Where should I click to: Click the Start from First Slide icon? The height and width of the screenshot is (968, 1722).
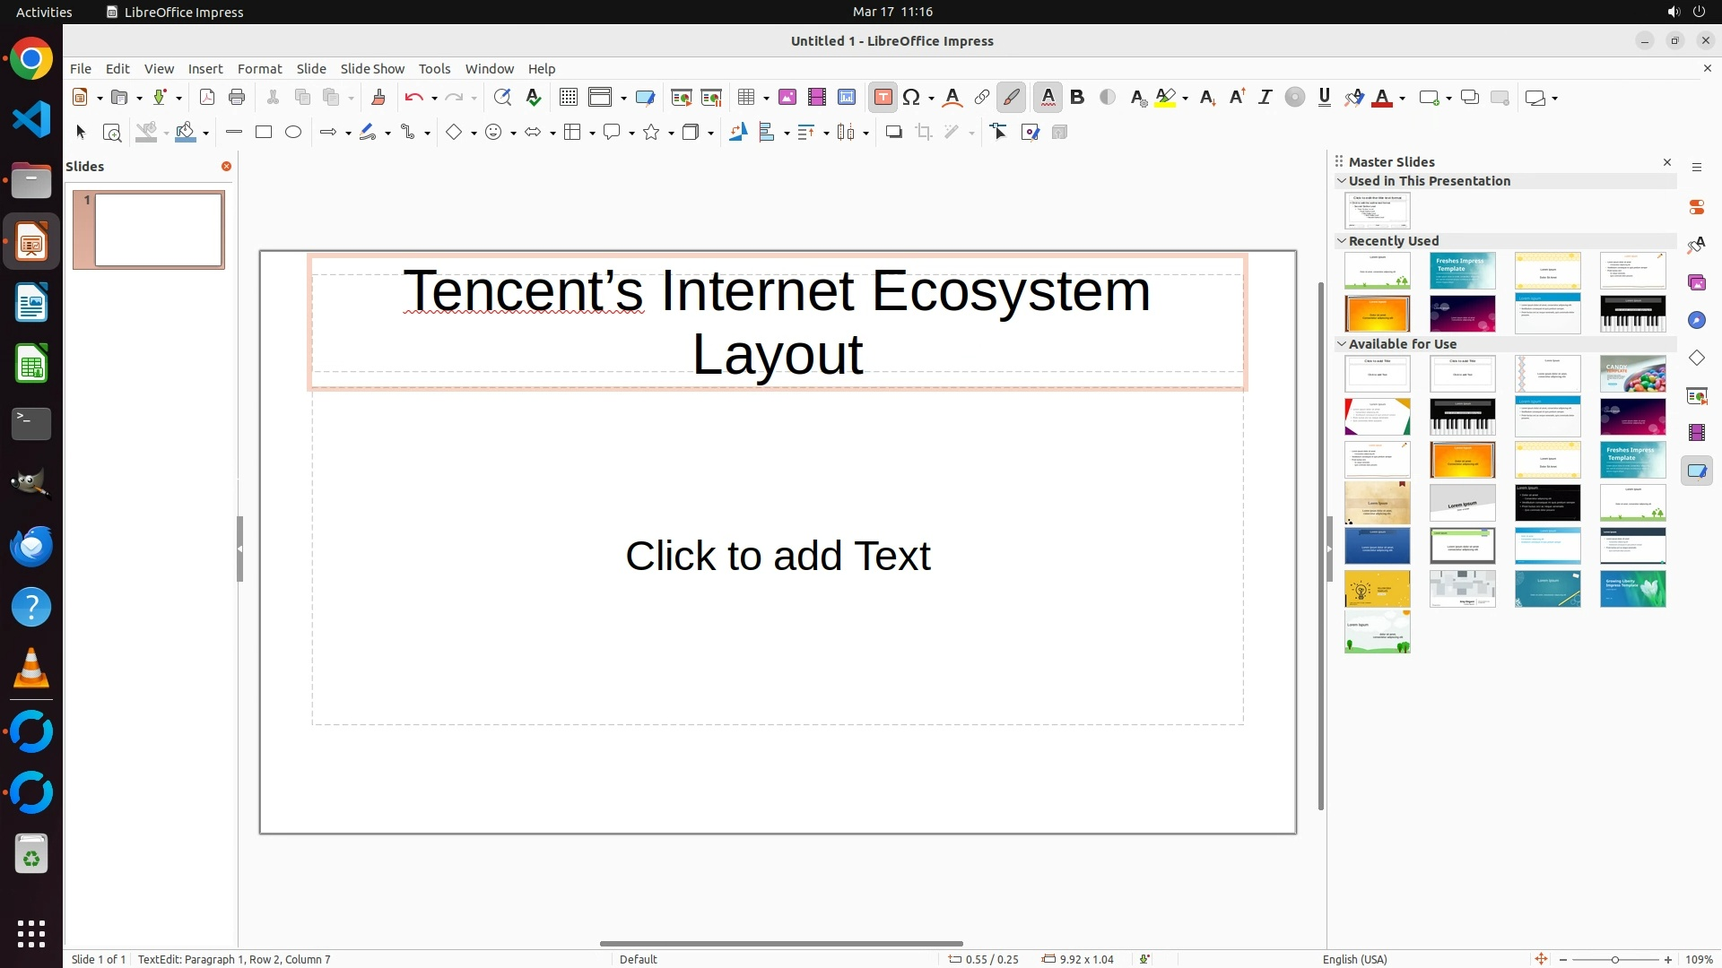682,98
